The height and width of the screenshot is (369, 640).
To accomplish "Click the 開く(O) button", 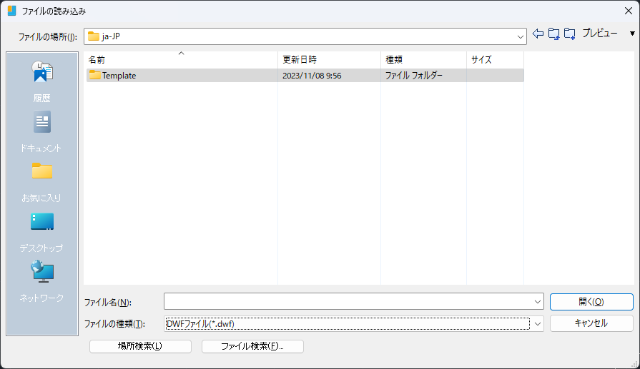I will coord(591,302).
